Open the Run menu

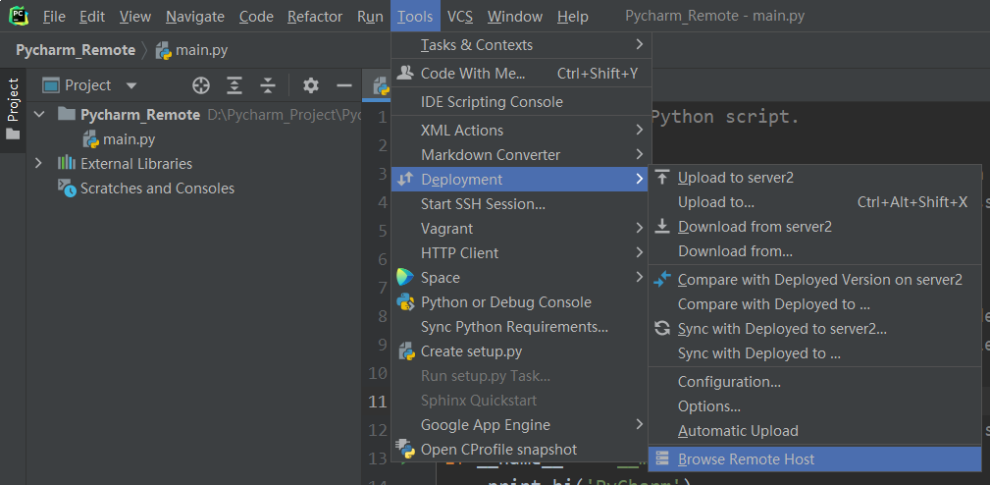pyautogui.click(x=370, y=17)
